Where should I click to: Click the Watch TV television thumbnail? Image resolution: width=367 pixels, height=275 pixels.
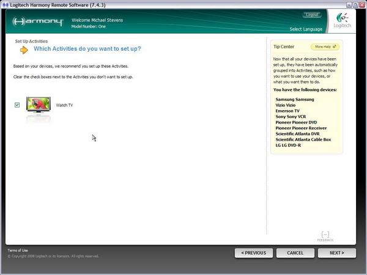[x=39, y=105]
